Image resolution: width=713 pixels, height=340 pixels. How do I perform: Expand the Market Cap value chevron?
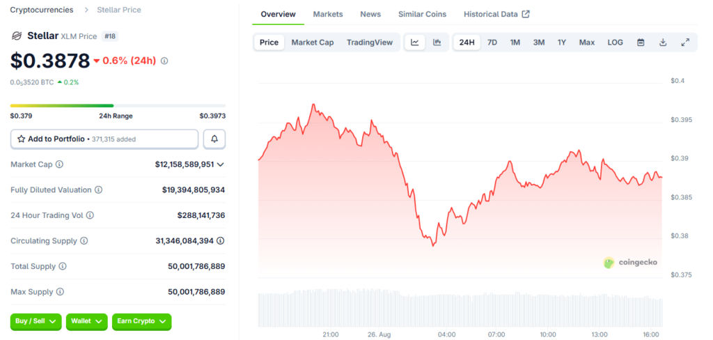tap(221, 164)
